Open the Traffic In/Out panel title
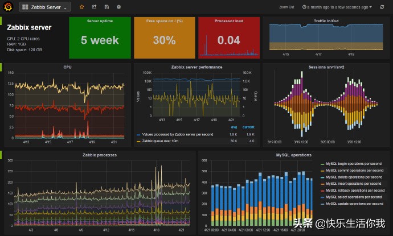Screen dimensions: 393x236 click(x=326, y=21)
